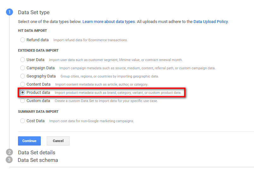Image resolution: width=254 pixels, height=177 pixels.
Task: Click the step 1 circle icon
Action: pos(9,12)
